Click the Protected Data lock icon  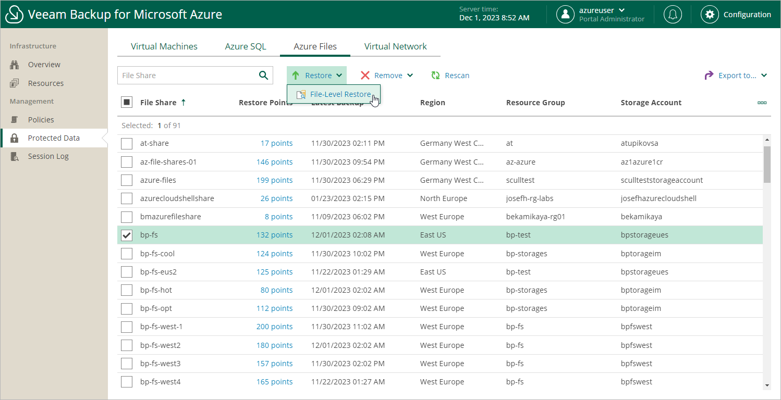(15, 138)
